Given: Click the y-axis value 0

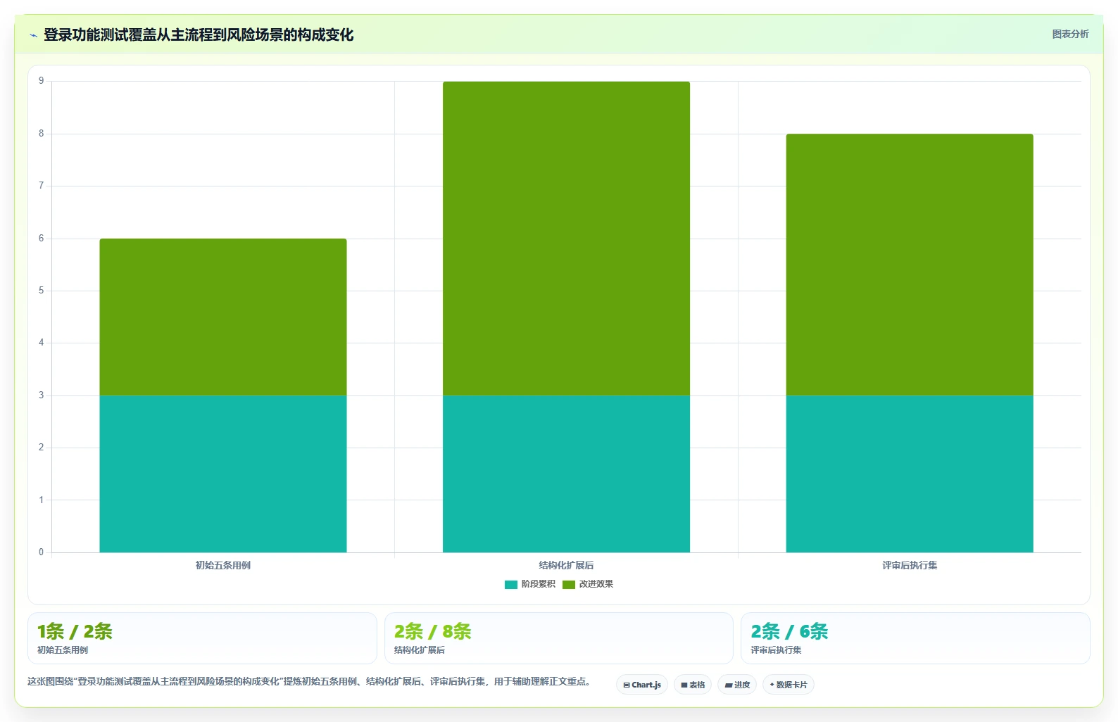Looking at the screenshot, I should pyautogui.click(x=41, y=552).
